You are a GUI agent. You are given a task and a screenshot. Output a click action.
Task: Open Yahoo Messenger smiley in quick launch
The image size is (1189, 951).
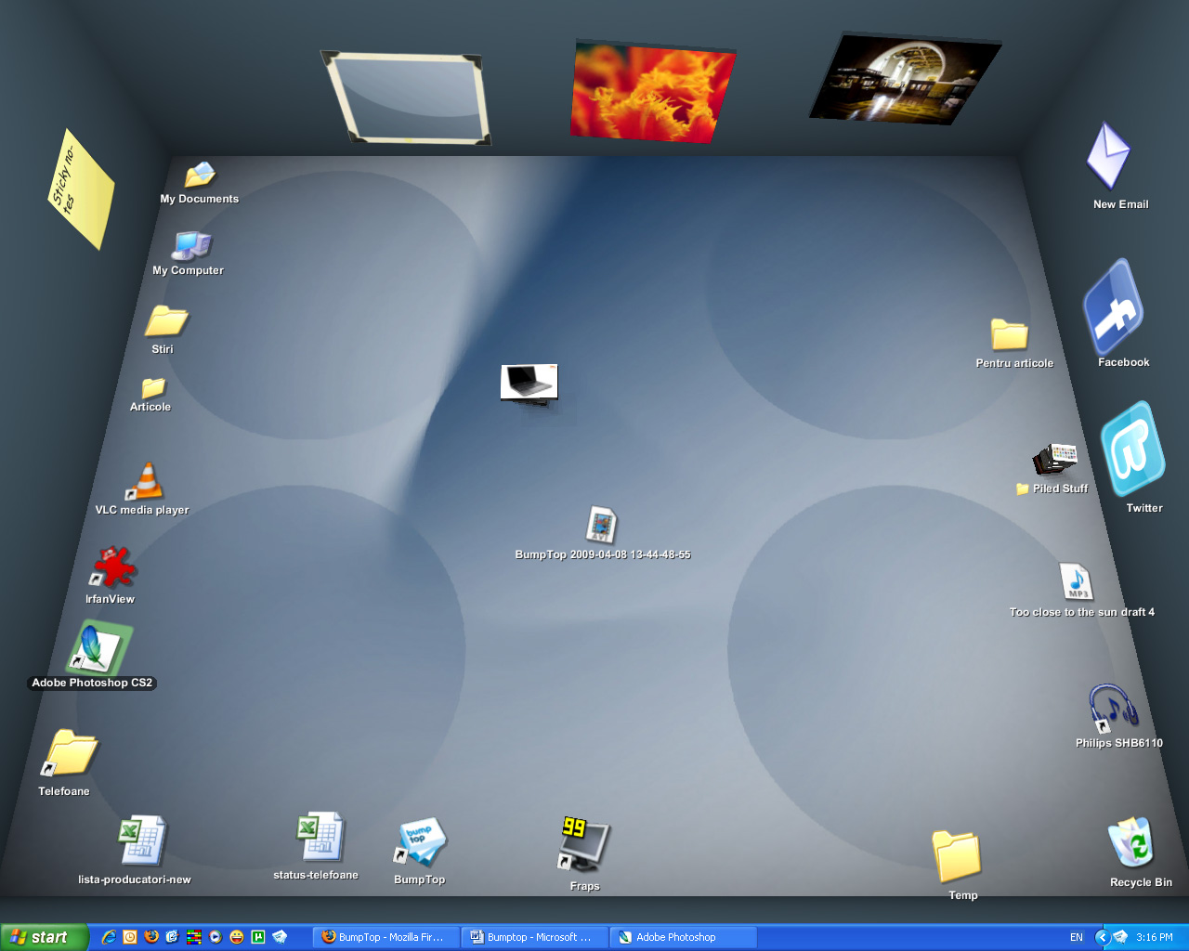tap(235, 937)
